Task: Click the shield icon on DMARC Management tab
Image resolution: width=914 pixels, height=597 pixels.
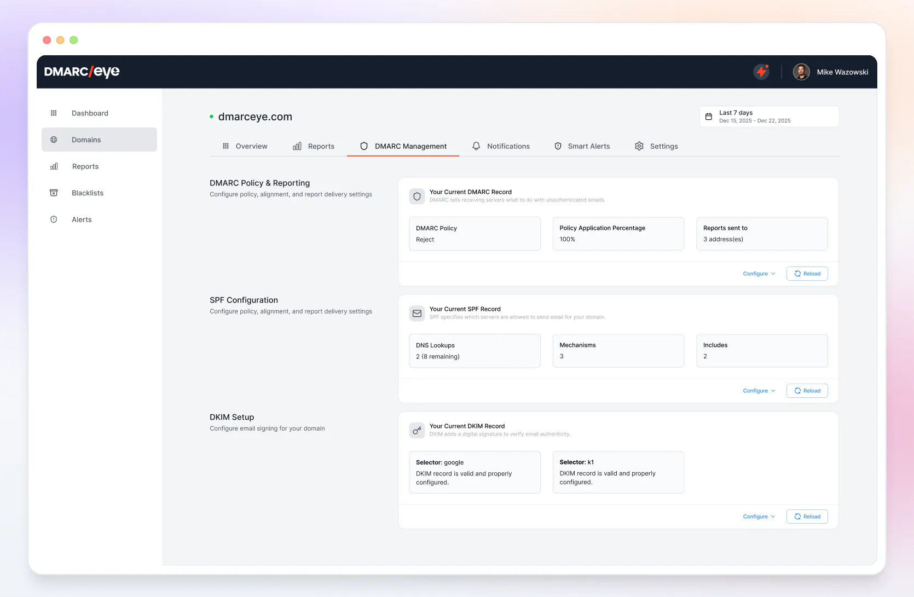Action: pyautogui.click(x=364, y=146)
